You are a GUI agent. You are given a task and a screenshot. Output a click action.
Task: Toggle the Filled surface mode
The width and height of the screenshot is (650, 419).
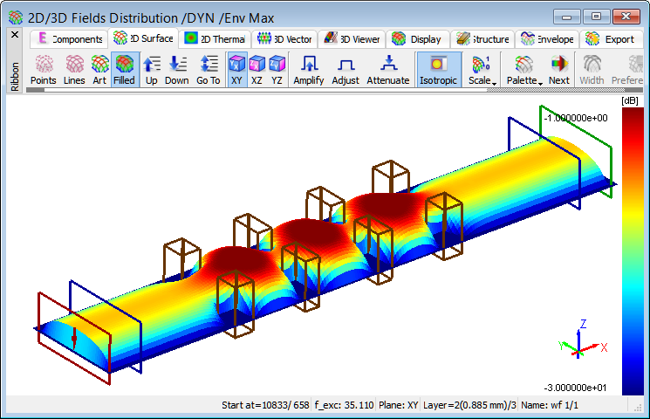pos(124,70)
